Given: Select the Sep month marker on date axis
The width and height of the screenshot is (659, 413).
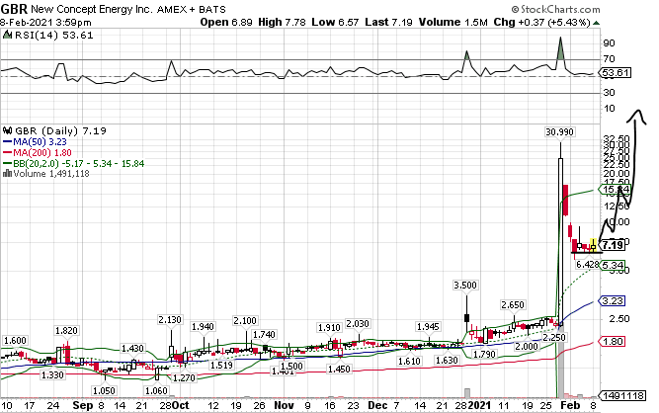Looking at the screenshot, I should point(83,405).
